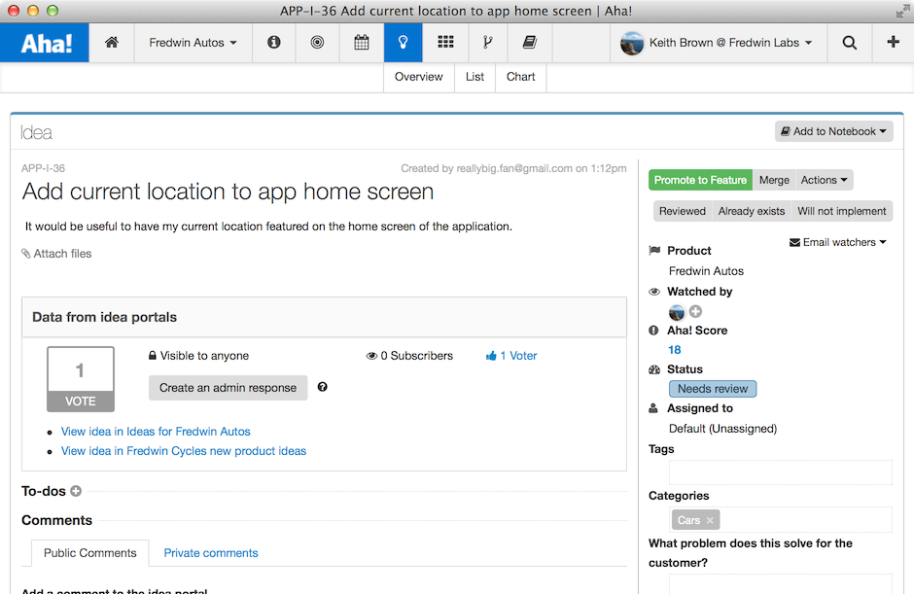This screenshot has width=914, height=594.
Task: Switch to the Overview tab
Action: tap(418, 77)
